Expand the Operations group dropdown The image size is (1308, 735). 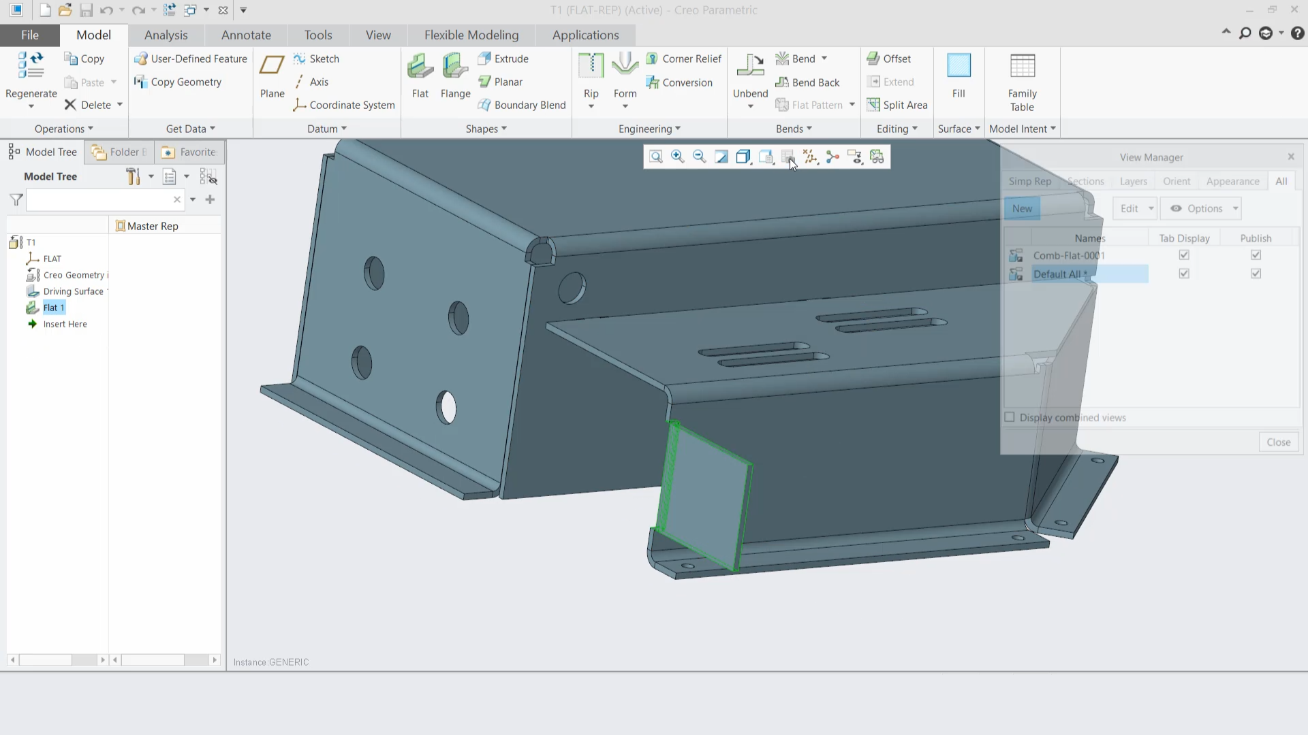click(x=64, y=129)
